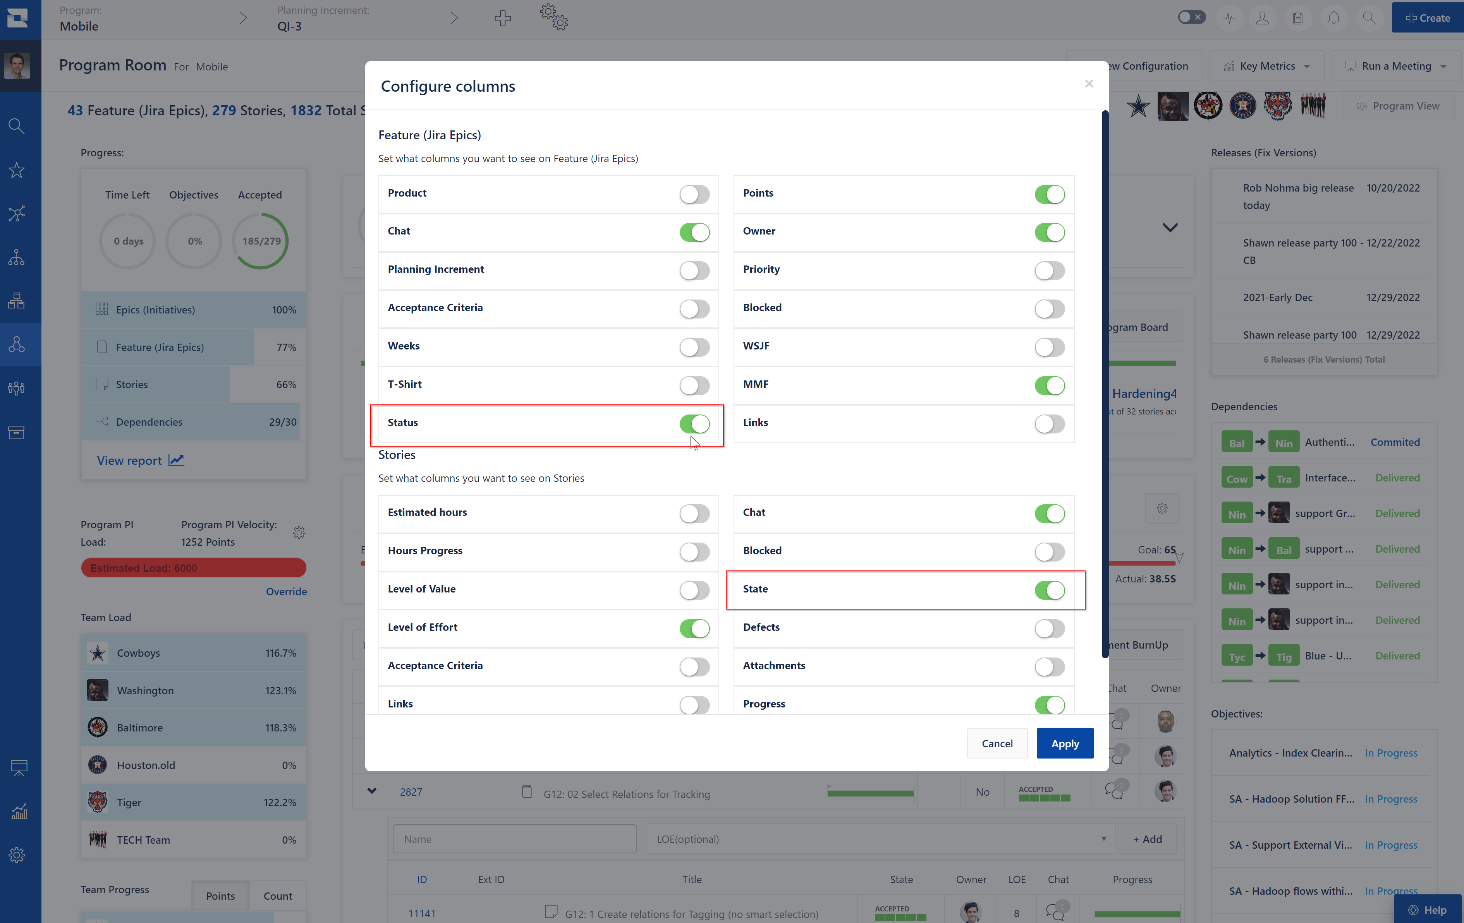
Task: Turn off the Status column toggle
Action: pyautogui.click(x=694, y=423)
